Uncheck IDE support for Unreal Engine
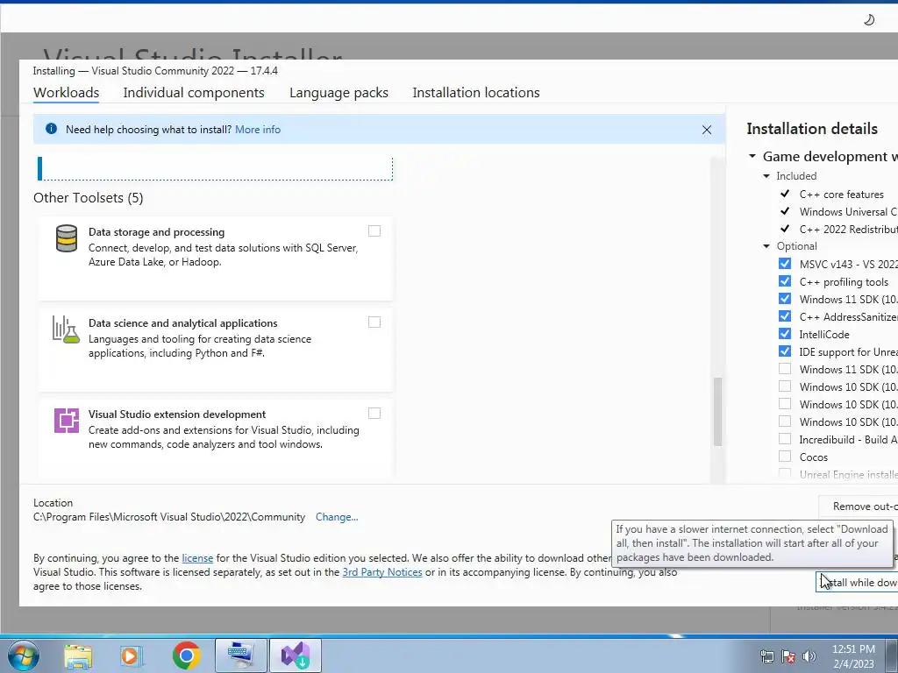Image resolution: width=898 pixels, height=673 pixels. pos(785,351)
